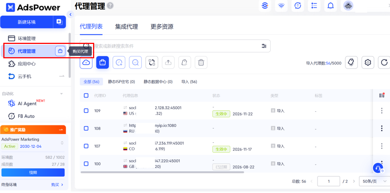Click the customer support headset button
Screen dimensions: 390x193
coord(378,168)
